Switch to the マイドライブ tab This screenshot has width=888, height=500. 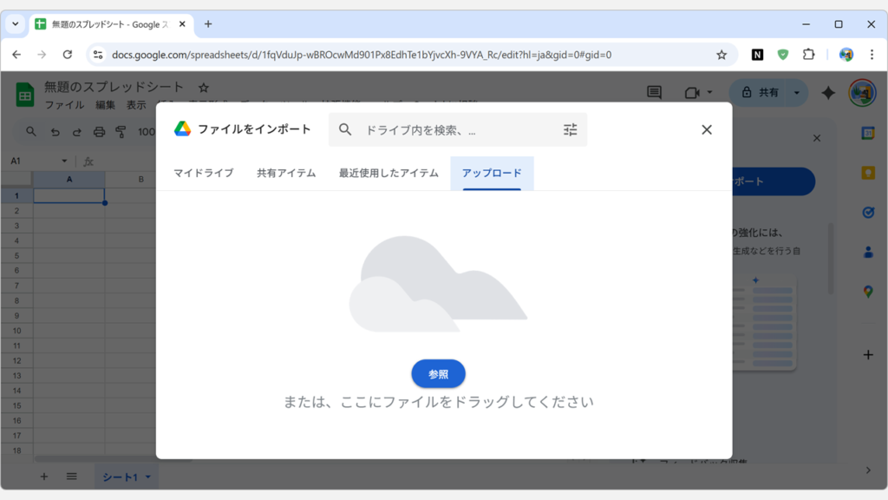click(205, 173)
